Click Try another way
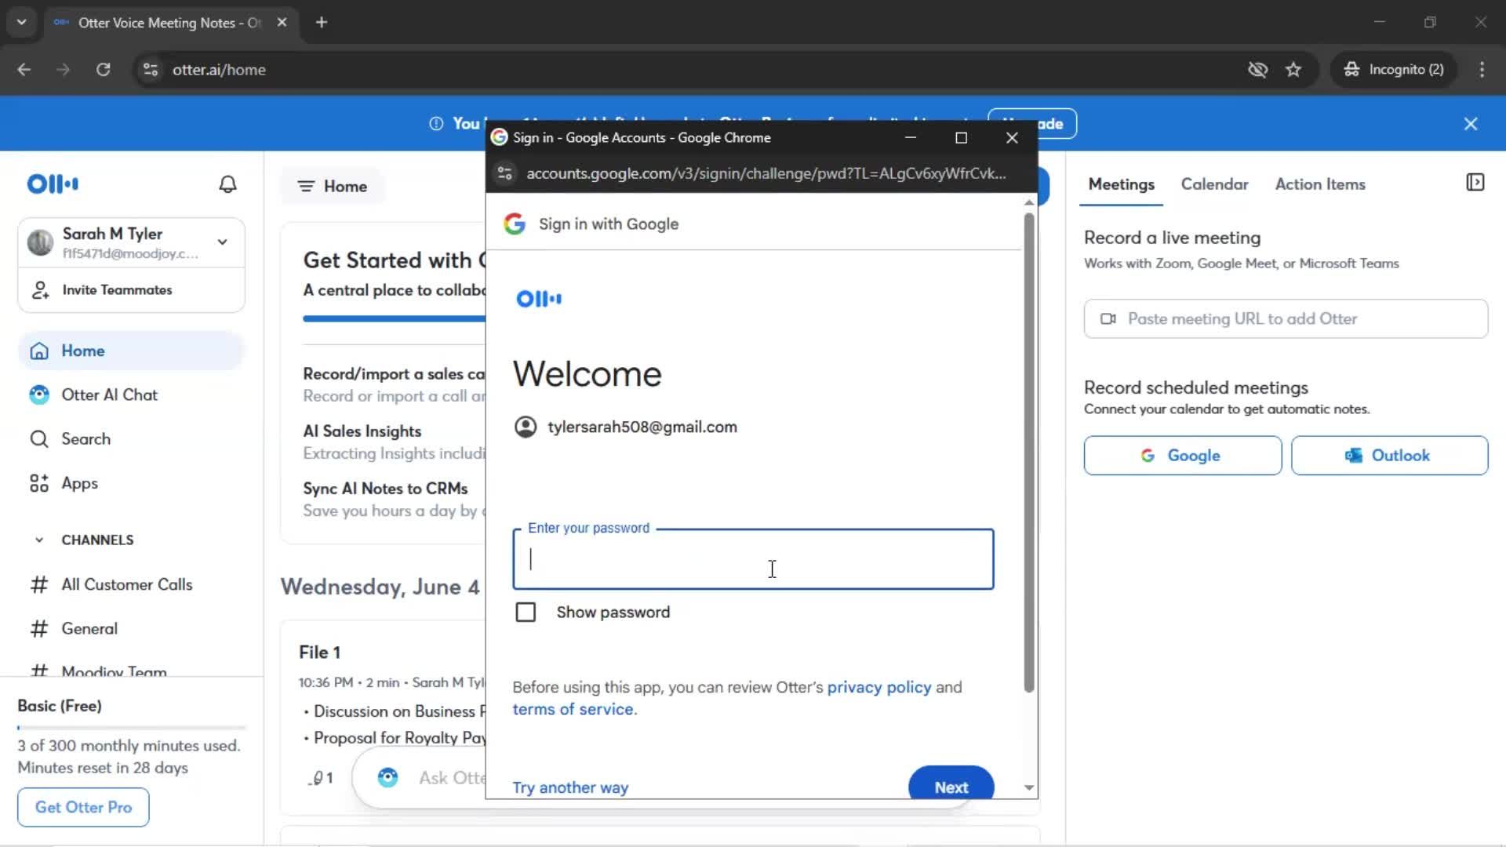The width and height of the screenshot is (1506, 847). pyautogui.click(x=570, y=787)
